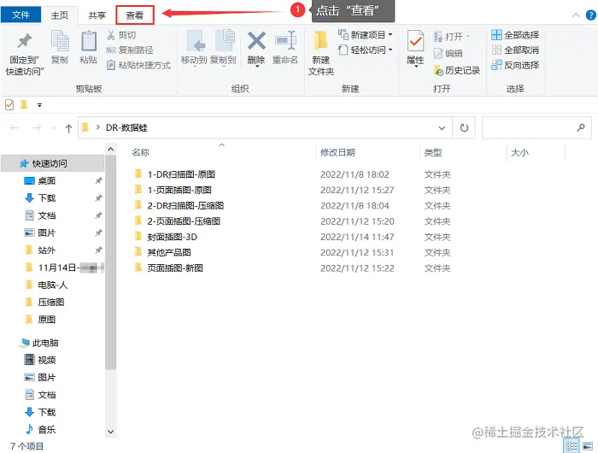Sort by Name (名称) column header

click(x=140, y=153)
